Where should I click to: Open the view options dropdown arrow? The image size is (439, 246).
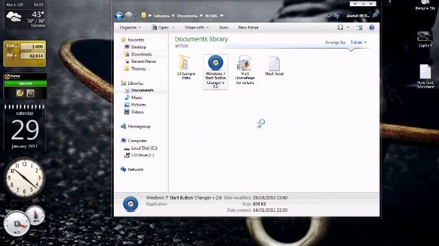[x=348, y=27]
